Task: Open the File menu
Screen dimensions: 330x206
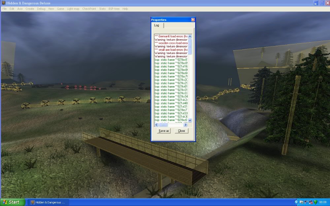Action: 4,9
